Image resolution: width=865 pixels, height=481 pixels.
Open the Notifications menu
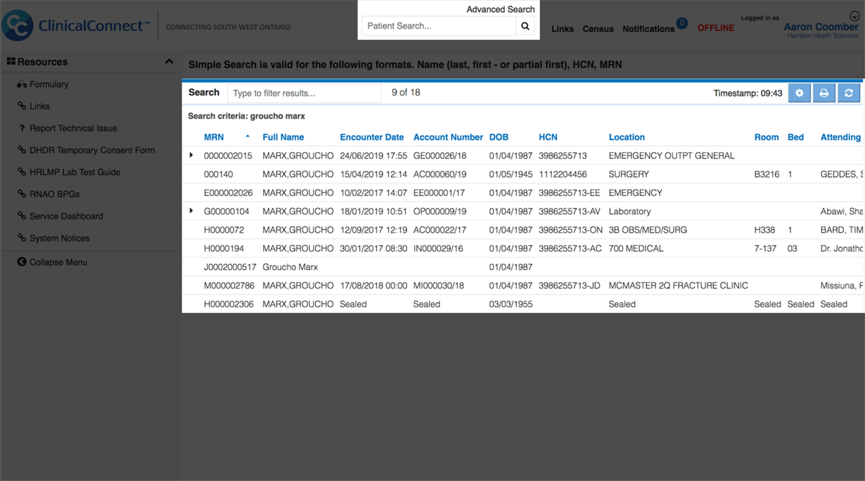(x=648, y=29)
